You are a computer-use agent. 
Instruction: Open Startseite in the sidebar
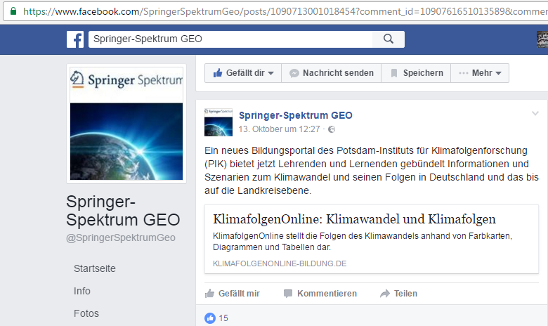coord(95,268)
